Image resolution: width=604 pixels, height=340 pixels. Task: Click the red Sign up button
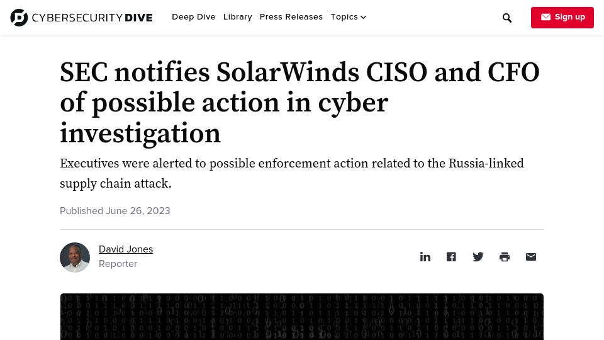tap(562, 18)
